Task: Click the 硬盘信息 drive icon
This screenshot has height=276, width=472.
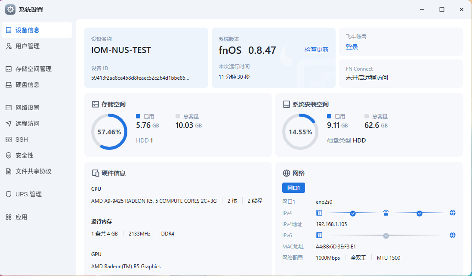Action: pyautogui.click(x=9, y=85)
